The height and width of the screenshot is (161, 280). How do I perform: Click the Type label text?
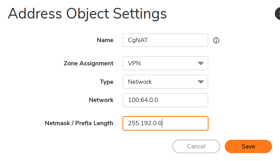(107, 82)
